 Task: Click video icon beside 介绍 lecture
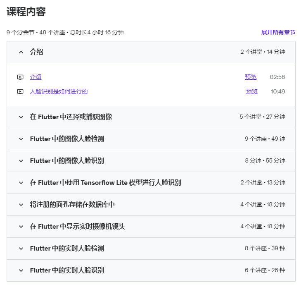point(20,77)
